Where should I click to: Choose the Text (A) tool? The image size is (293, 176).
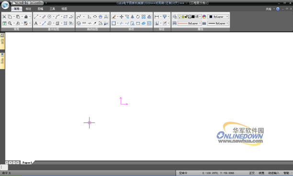(36, 23)
